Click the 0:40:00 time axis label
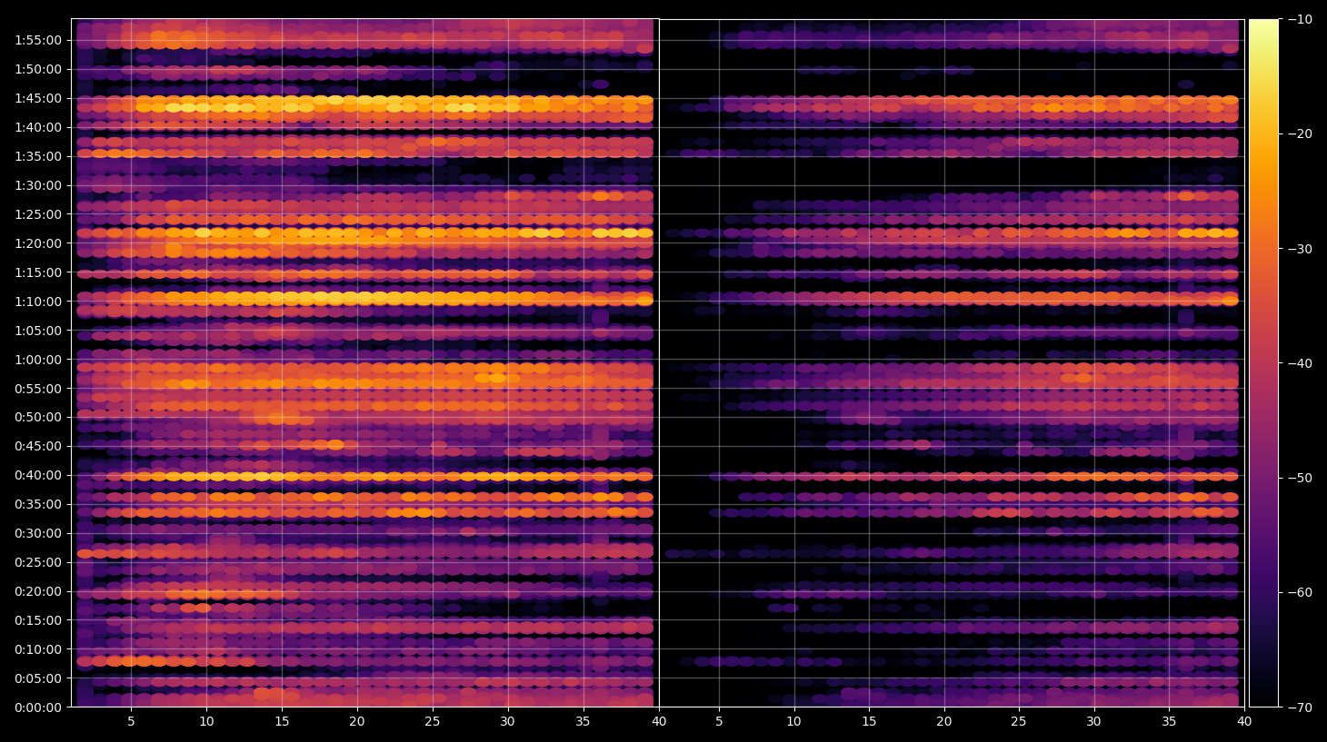This screenshot has width=1327, height=742. click(38, 475)
